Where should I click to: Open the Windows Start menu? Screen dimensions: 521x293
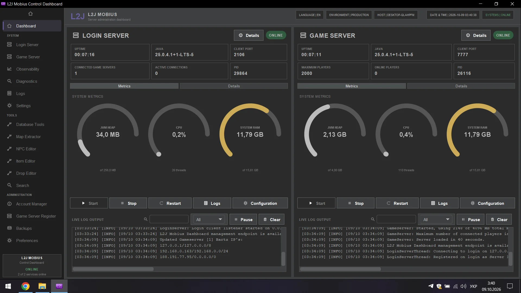click(8, 286)
